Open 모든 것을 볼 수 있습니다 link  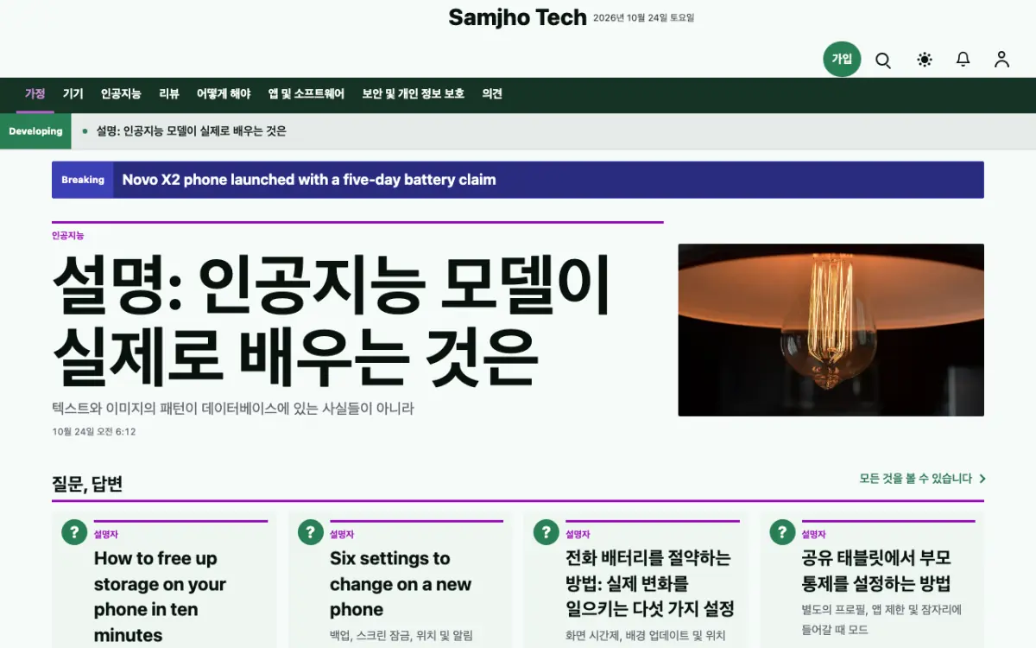(x=916, y=479)
